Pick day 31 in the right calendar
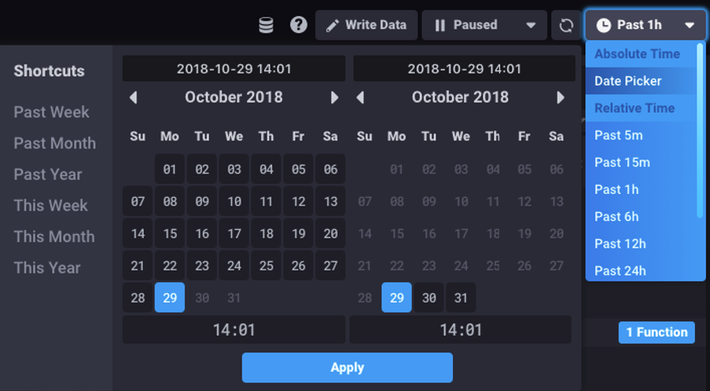The width and height of the screenshot is (710, 391). [461, 298]
